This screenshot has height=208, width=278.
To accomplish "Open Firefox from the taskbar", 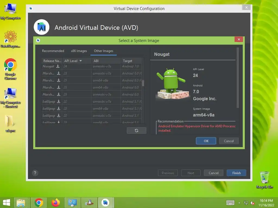I will click(x=55, y=203).
